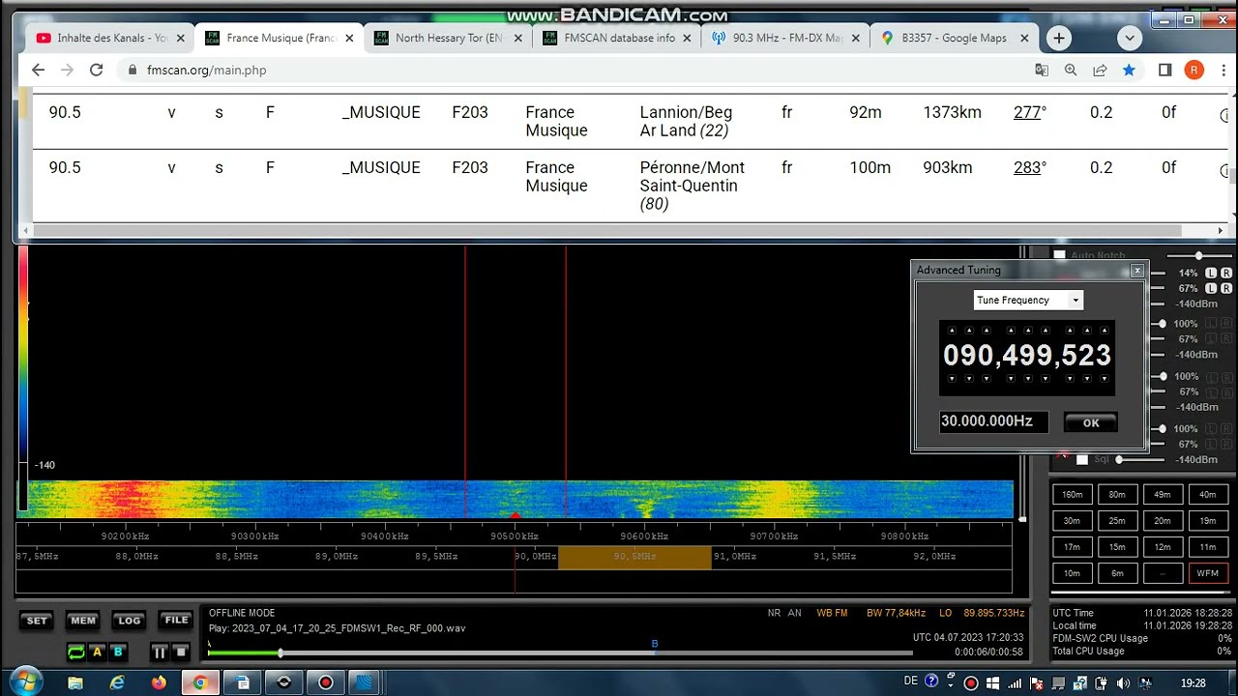The image size is (1238, 696).
Task: Toggle the NR noise reduction indicator
Action: pos(774,613)
